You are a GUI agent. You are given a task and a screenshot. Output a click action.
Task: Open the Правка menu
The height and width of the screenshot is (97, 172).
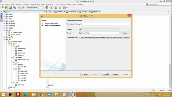point(8,4)
